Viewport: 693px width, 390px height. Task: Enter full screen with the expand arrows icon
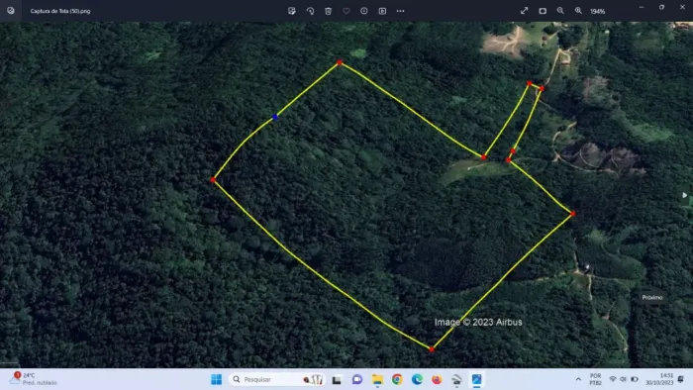(x=524, y=11)
